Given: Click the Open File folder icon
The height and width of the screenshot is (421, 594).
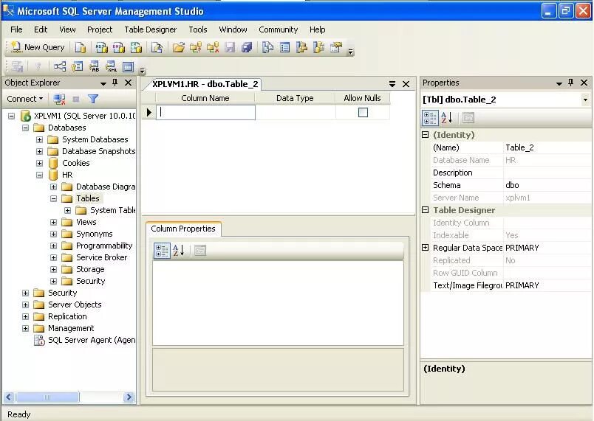Looking at the screenshot, I should (179, 47).
